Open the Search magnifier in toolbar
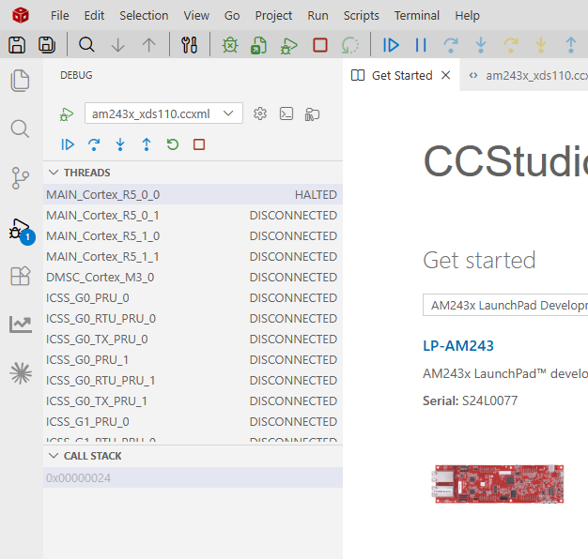 click(x=86, y=45)
